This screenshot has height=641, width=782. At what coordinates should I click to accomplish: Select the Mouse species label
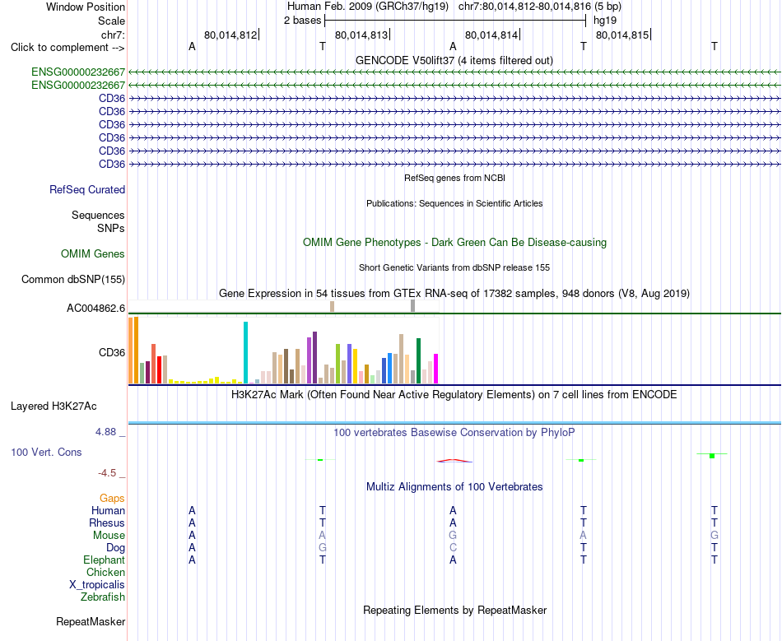(109, 536)
